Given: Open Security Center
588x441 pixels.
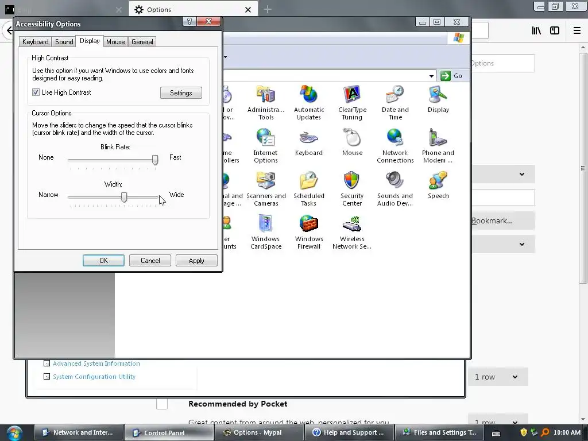Looking at the screenshot, I should click(x=352, y=188).
